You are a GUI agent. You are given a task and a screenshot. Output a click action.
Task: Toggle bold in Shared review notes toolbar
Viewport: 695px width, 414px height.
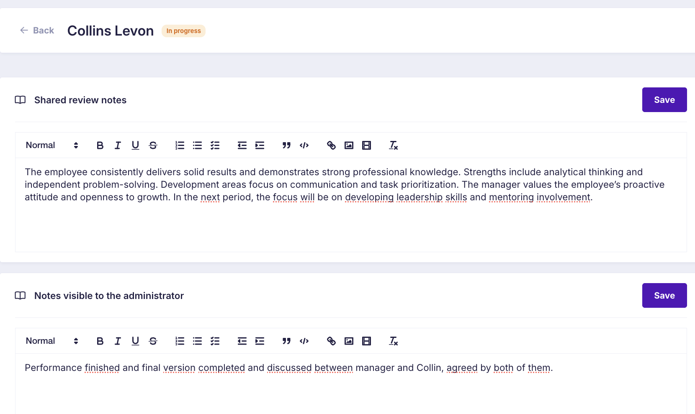(100, 146)
